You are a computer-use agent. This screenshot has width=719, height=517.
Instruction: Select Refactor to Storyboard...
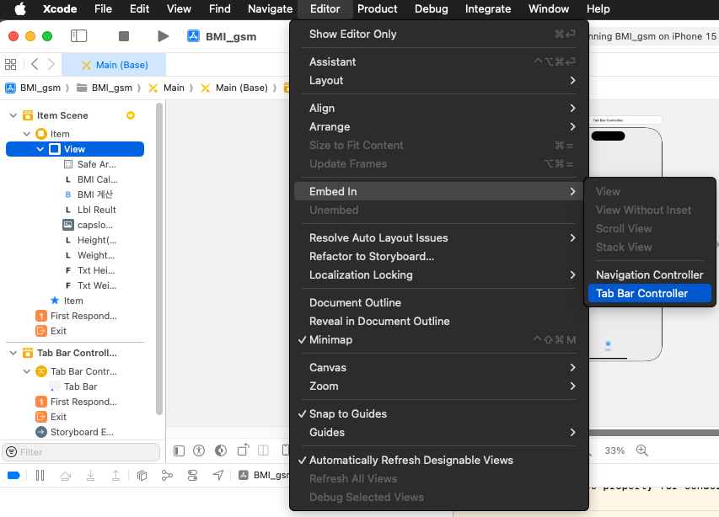point(439,257)
